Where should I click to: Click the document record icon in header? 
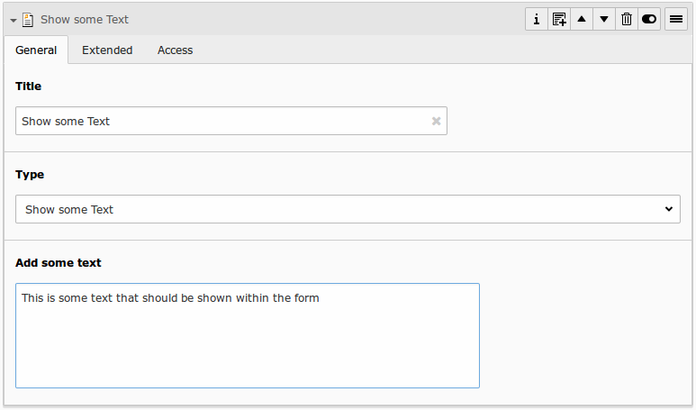(x=28, y=19)
